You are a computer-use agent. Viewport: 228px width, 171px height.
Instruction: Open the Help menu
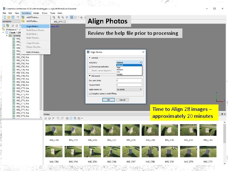[60, 13]
